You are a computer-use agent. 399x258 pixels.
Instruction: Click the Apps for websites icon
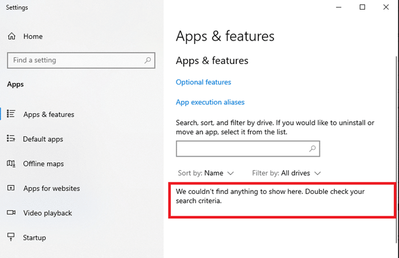[11, 188]
